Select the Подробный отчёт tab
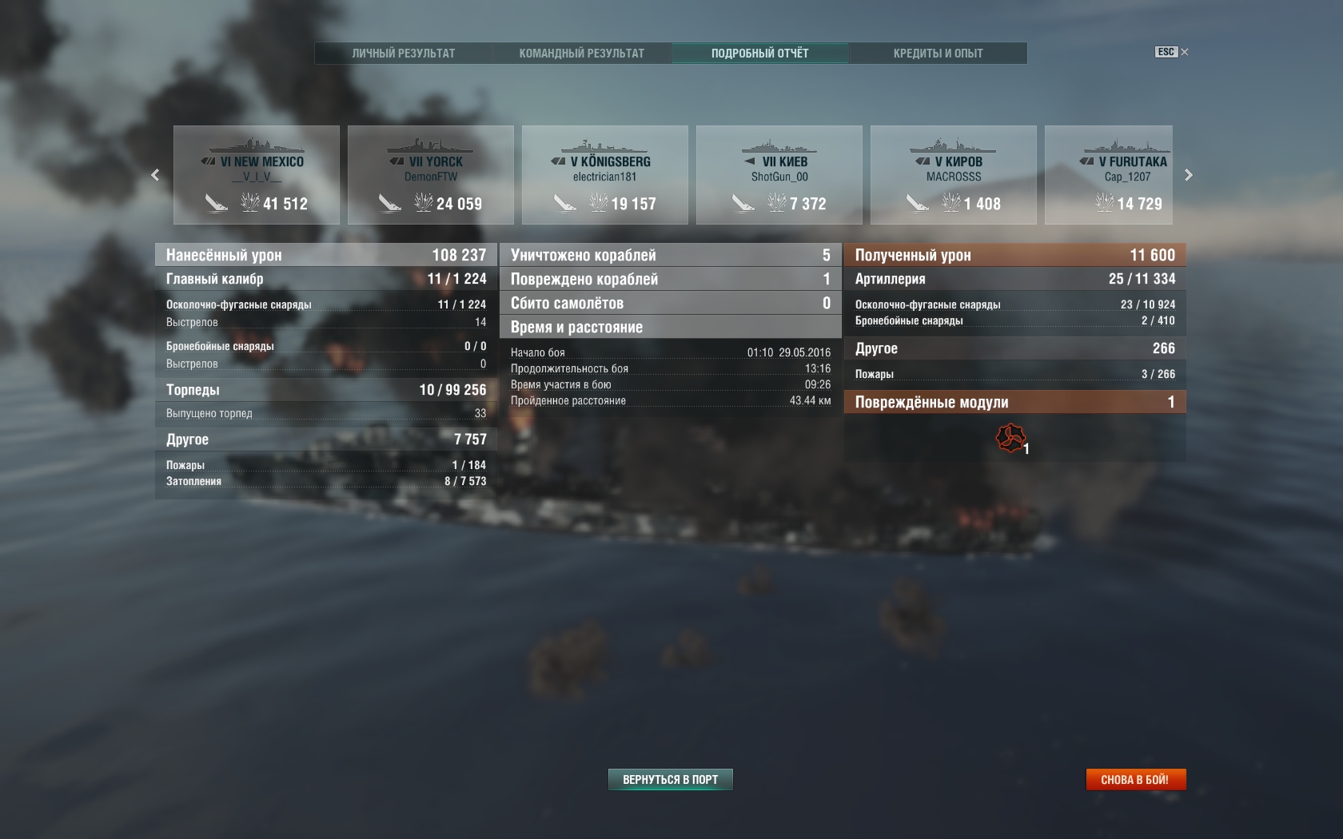 coord(760,53)
